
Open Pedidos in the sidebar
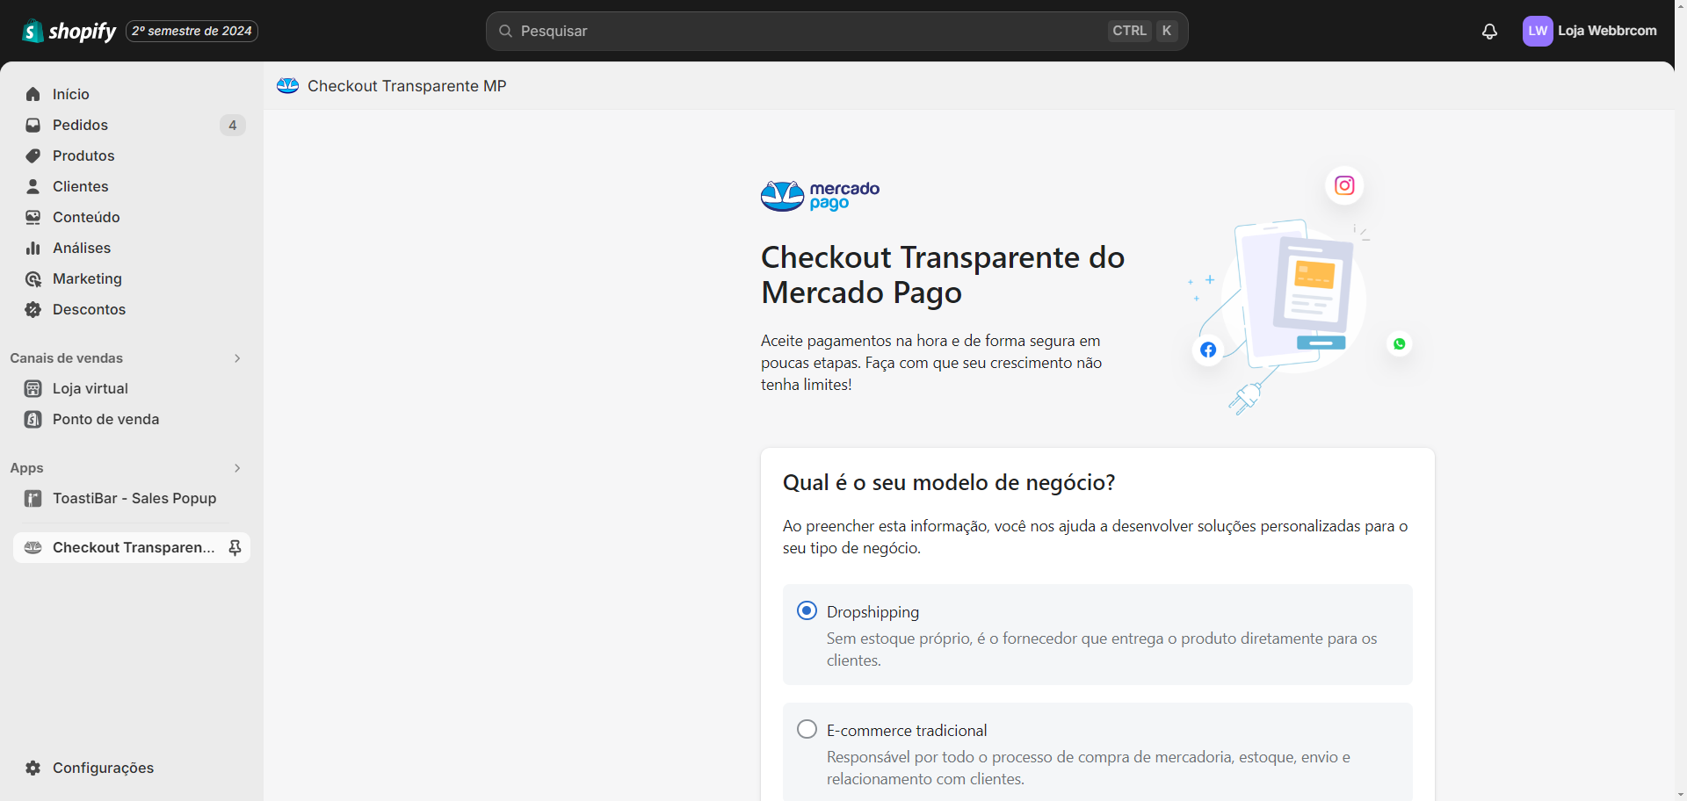pos(132,125)
